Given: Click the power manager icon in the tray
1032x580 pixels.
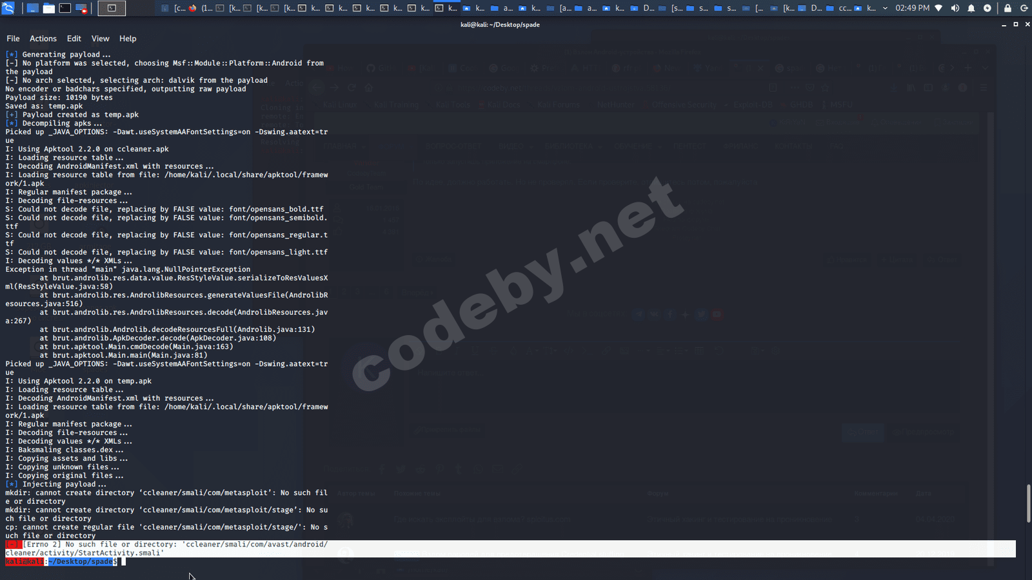Looking at the screenshot, I should point(987,8).
